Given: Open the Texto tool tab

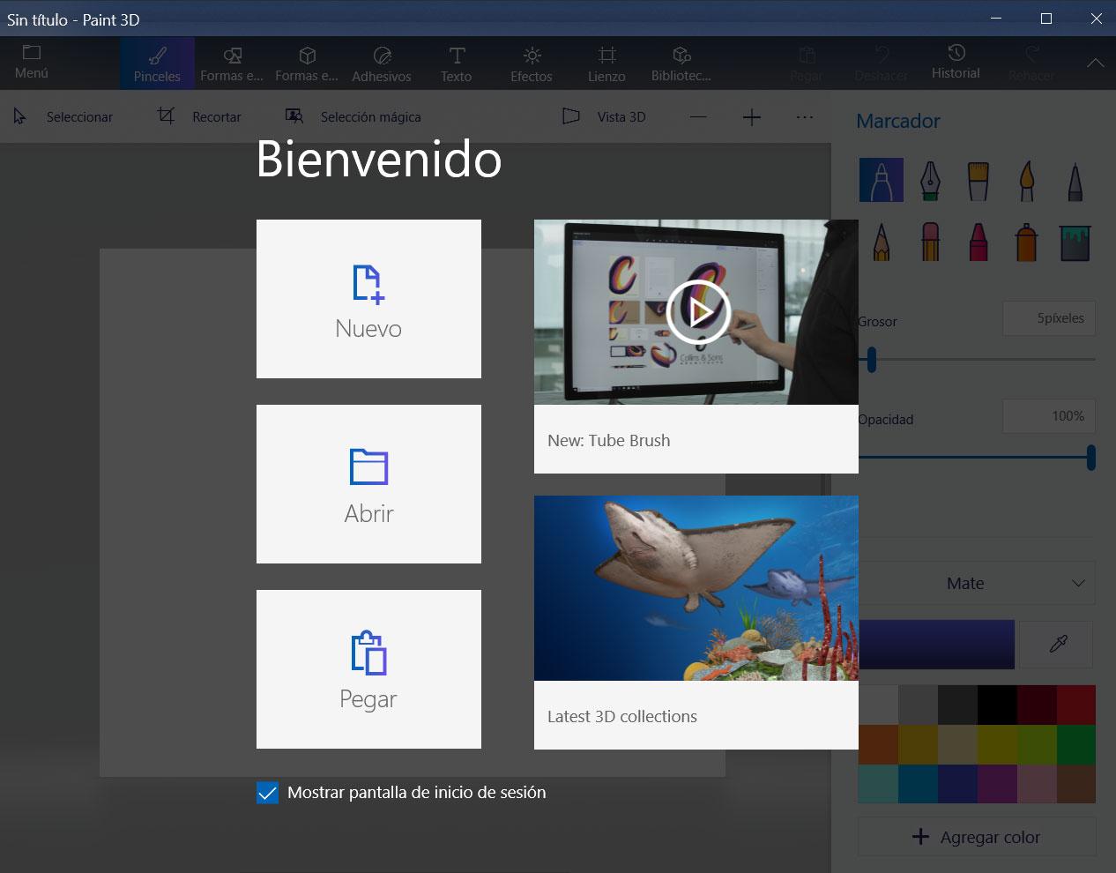Looking at the screenshot, I should [x=457, y=63].
